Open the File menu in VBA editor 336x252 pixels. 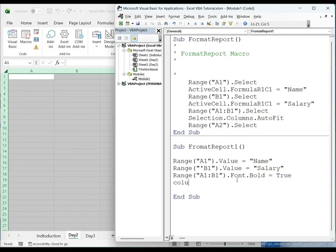click(x=128, y=16)
